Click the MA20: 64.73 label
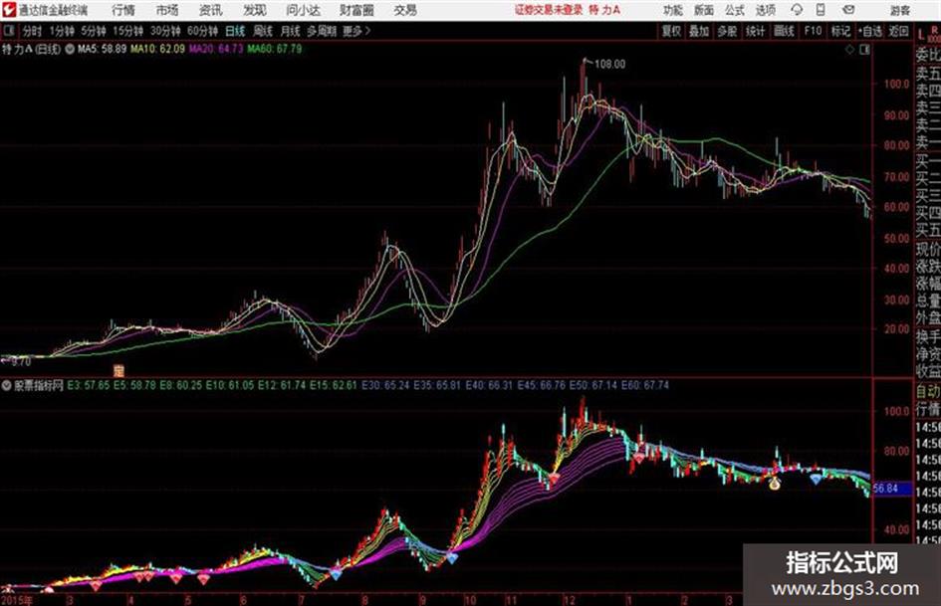Screen dimensions: 941x606 [x=216, y=49]
